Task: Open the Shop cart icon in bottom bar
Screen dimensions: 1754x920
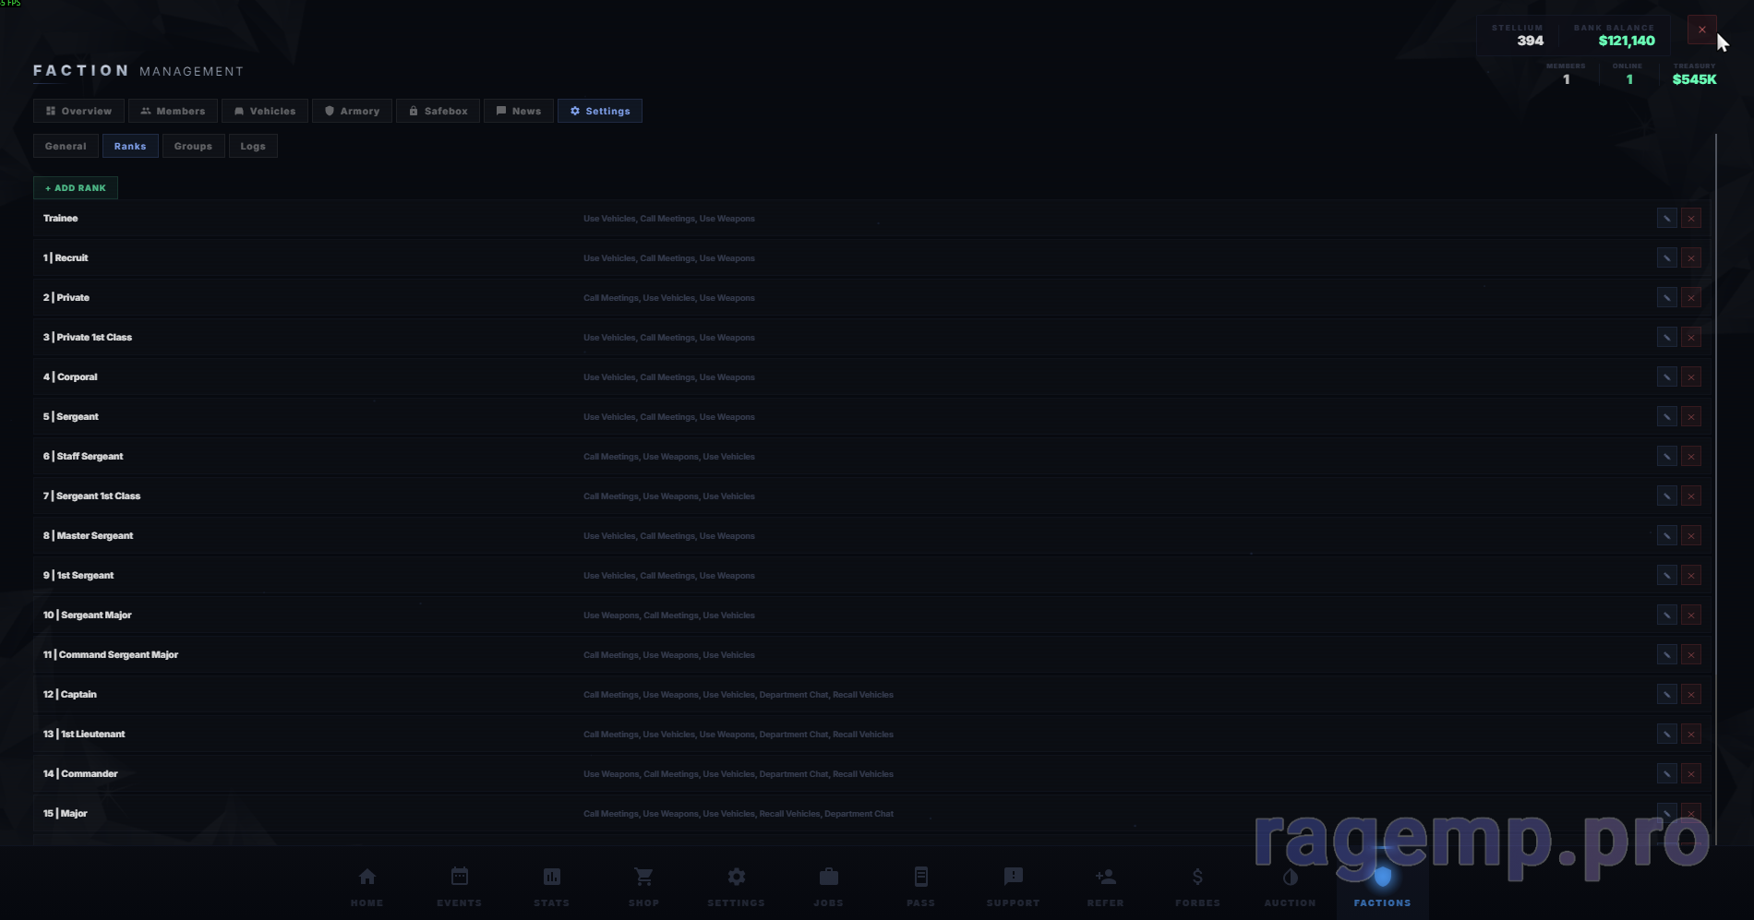Action: [x=643, y=878]
